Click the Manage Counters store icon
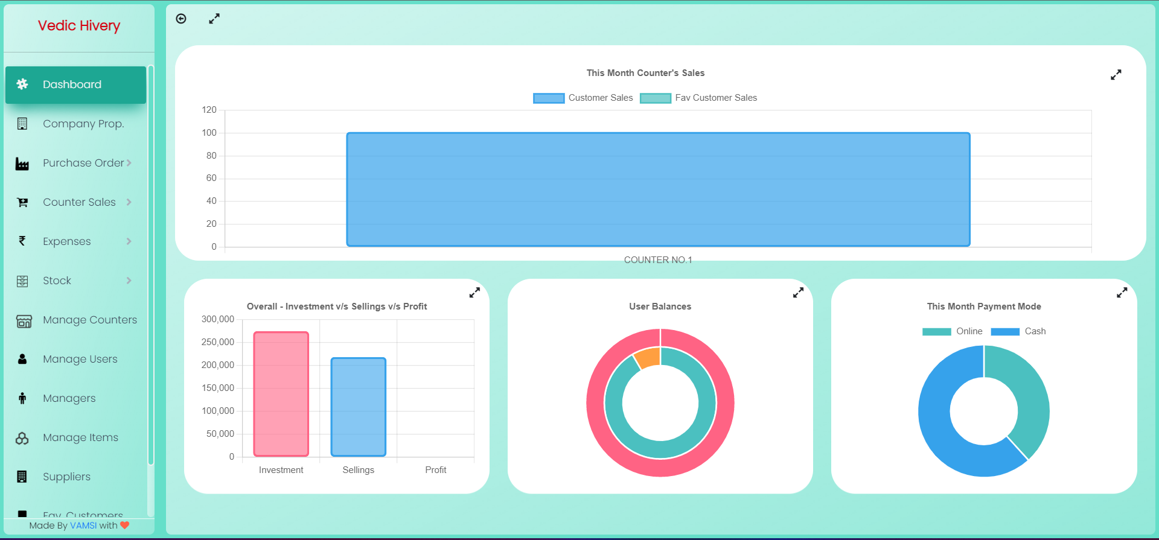The image size is (1159, 540). (x=24, y=320)
